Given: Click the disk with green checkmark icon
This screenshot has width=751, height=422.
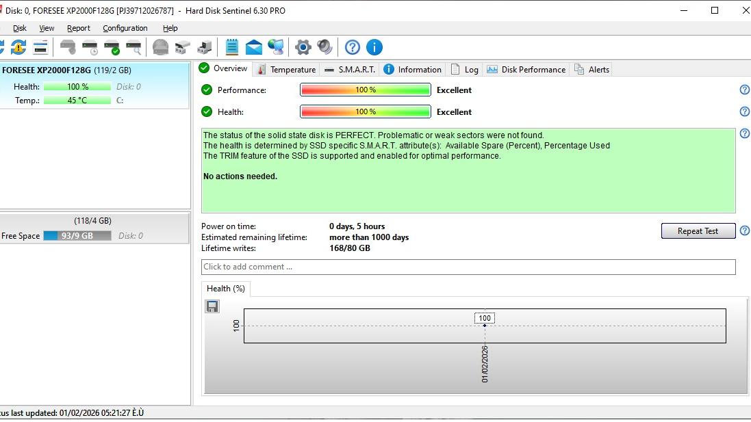Looking at the screenshot, I should (x=112, y=47).
